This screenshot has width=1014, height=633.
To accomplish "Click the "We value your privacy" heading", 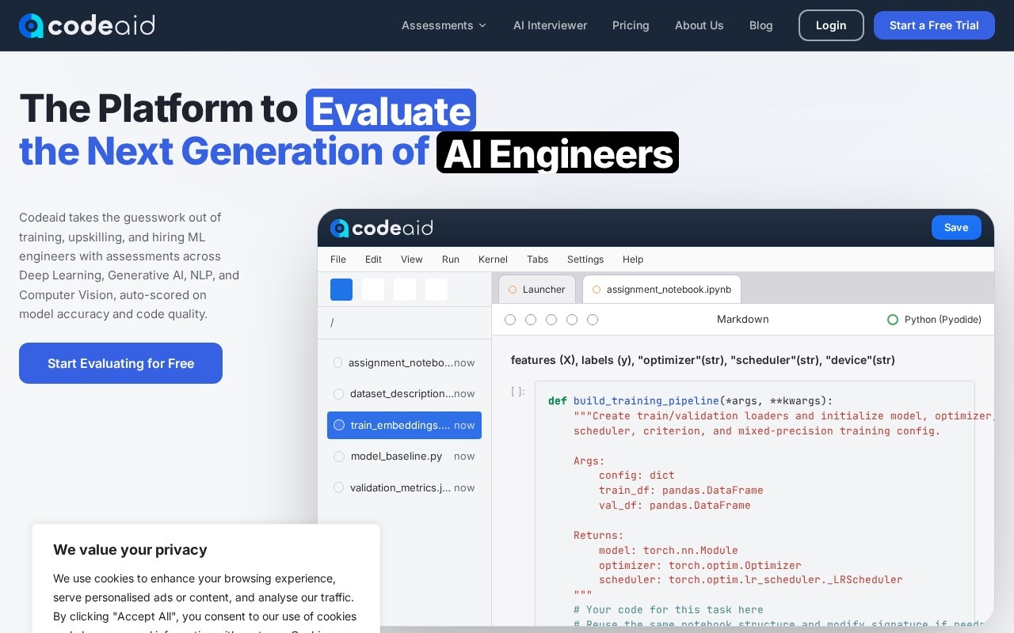I will pyautogui.click(x=130, y=550).
